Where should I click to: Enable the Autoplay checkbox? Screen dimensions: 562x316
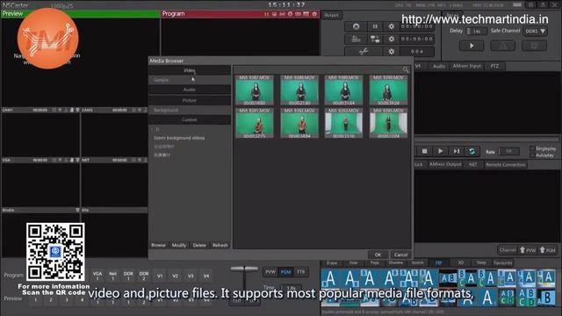tap(533, 155)
